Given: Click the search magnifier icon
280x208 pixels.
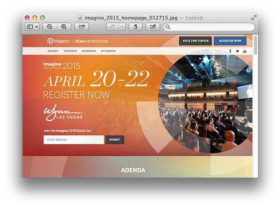Looking at the screenshot, I should [x=168, y=27].
